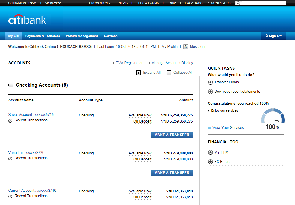The image size is (295, 205).
Task: Open Forms in top bar
Action: [x=172, y=3]
